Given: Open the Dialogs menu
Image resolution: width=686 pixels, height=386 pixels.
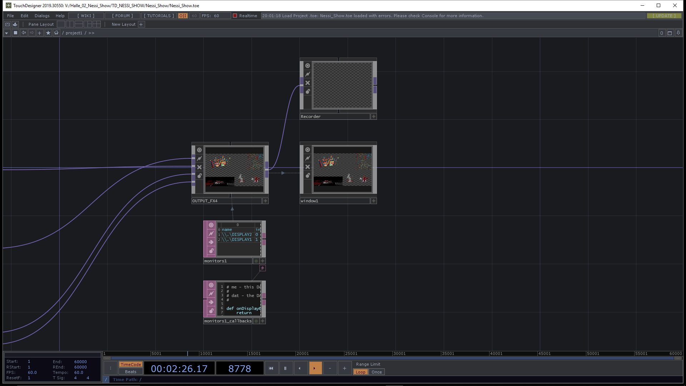Looking at the screenshot, I should (x=42, y=16).
